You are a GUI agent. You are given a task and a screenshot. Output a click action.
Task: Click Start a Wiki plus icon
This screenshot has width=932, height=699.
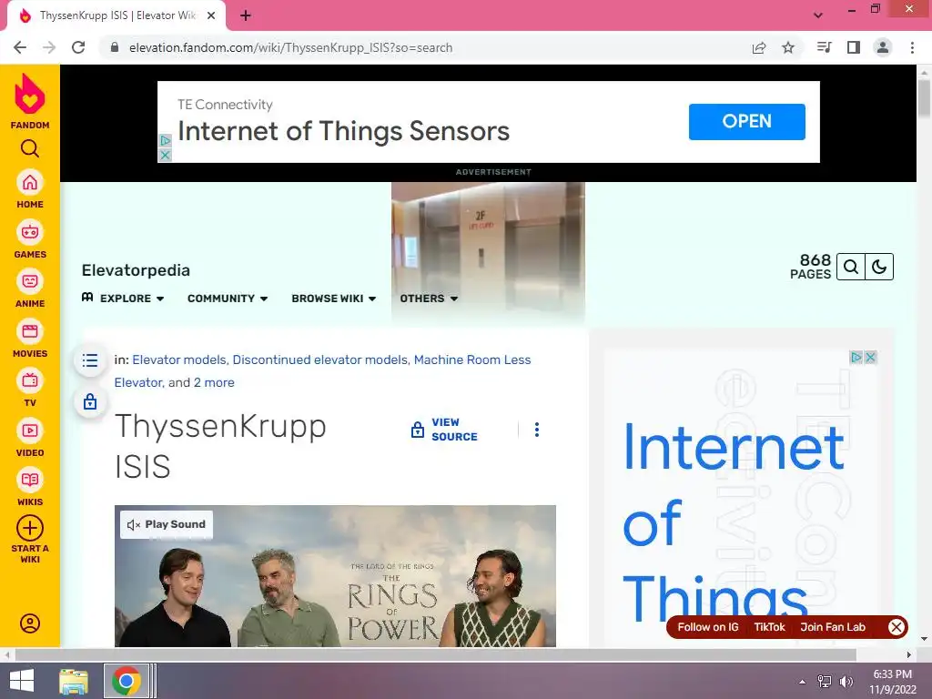pyautogui.click(x=30, y=528)
